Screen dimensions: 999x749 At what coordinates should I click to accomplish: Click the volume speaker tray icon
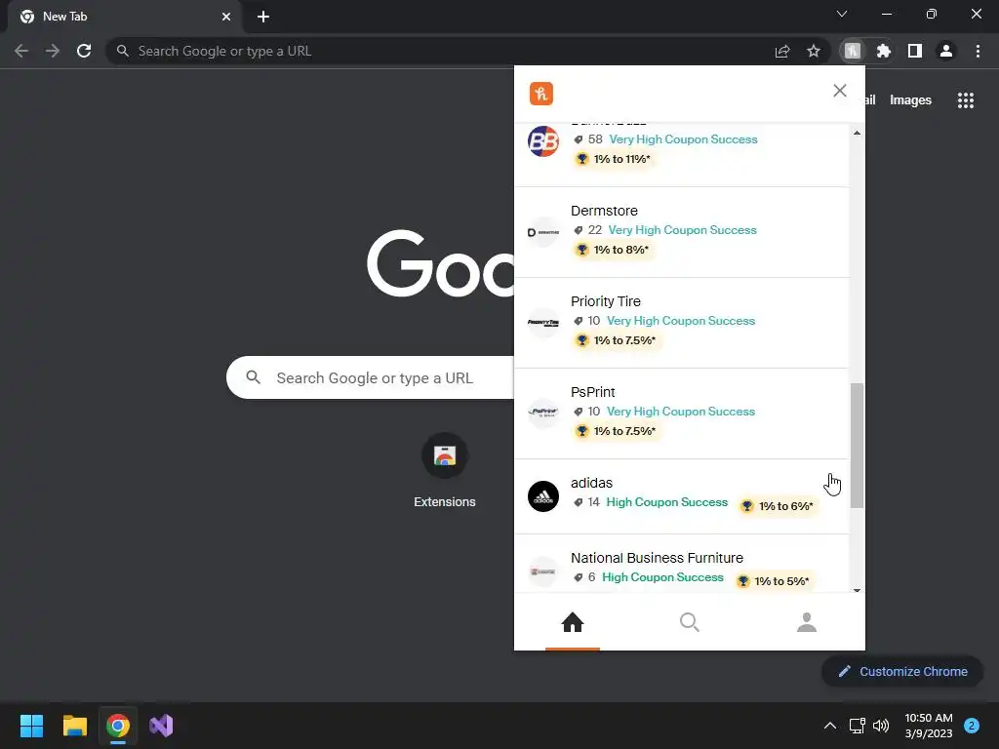(881, 726)
